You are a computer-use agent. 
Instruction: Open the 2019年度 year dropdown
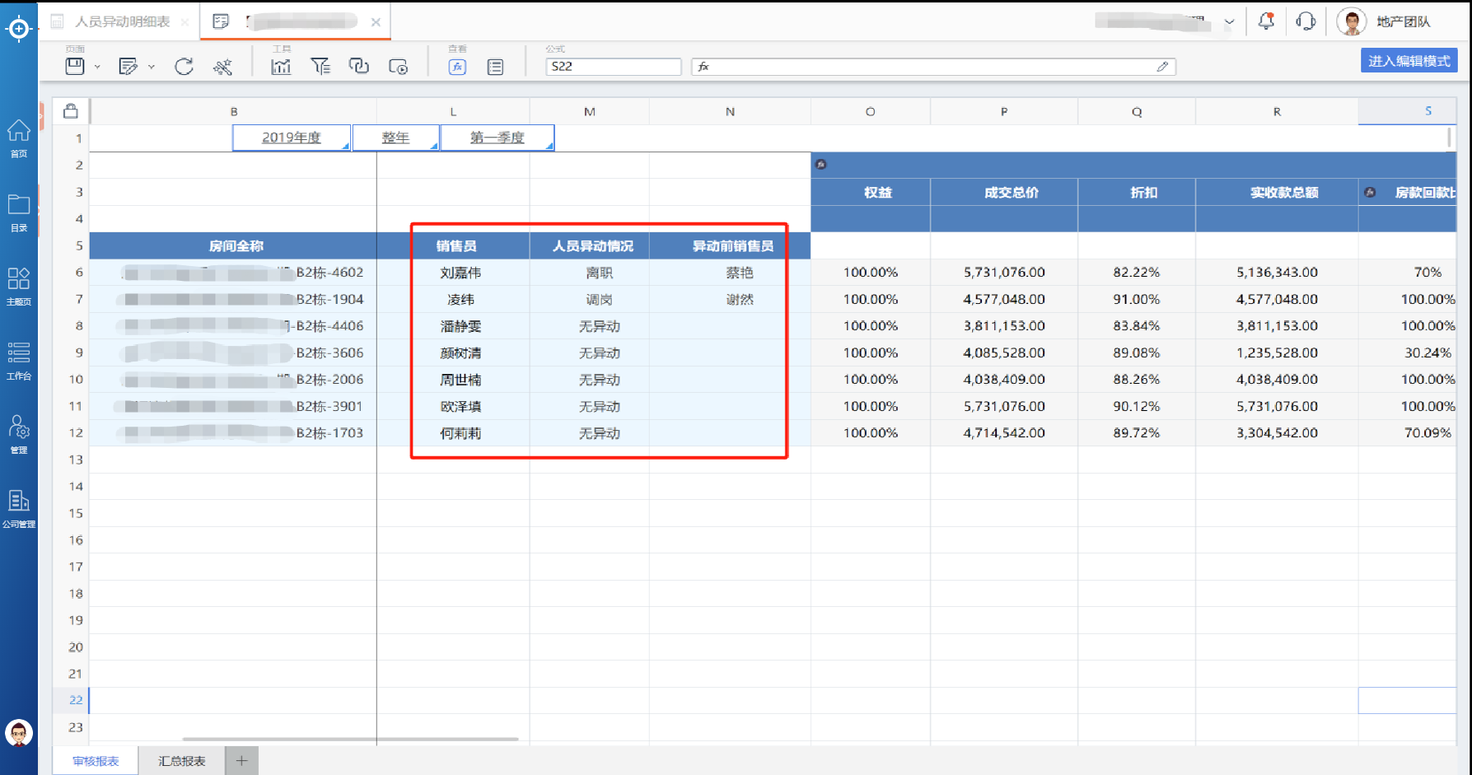292,138
